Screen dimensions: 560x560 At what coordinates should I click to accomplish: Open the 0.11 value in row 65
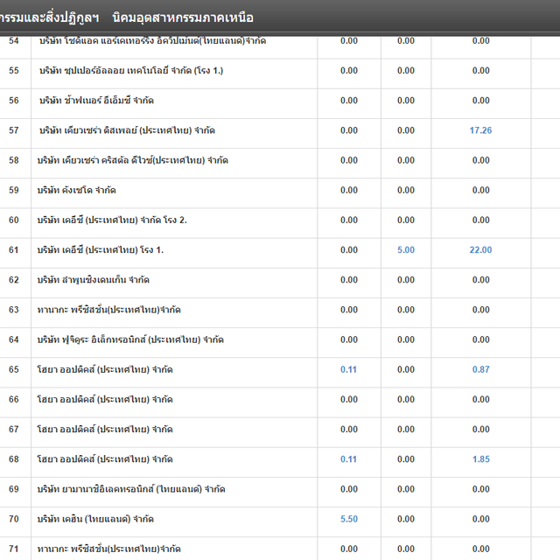point(348,369)
